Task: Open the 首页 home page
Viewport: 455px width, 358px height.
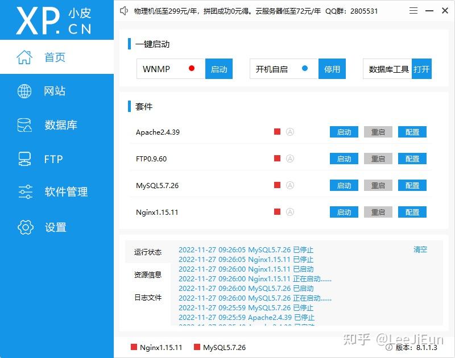Action: click(56, 57)
